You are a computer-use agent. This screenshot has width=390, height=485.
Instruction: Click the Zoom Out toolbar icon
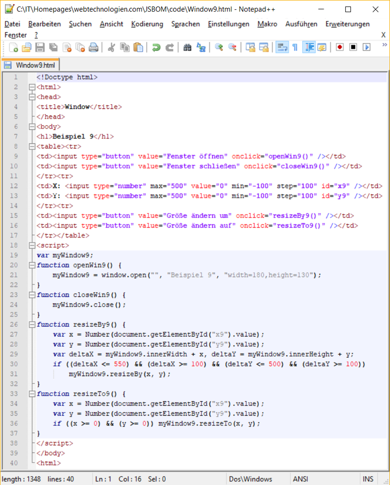[232, 47]
